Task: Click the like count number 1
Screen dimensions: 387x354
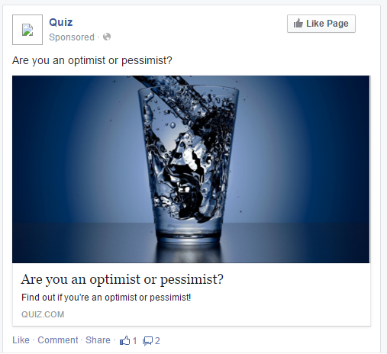Action: click(x=134, y=341)
